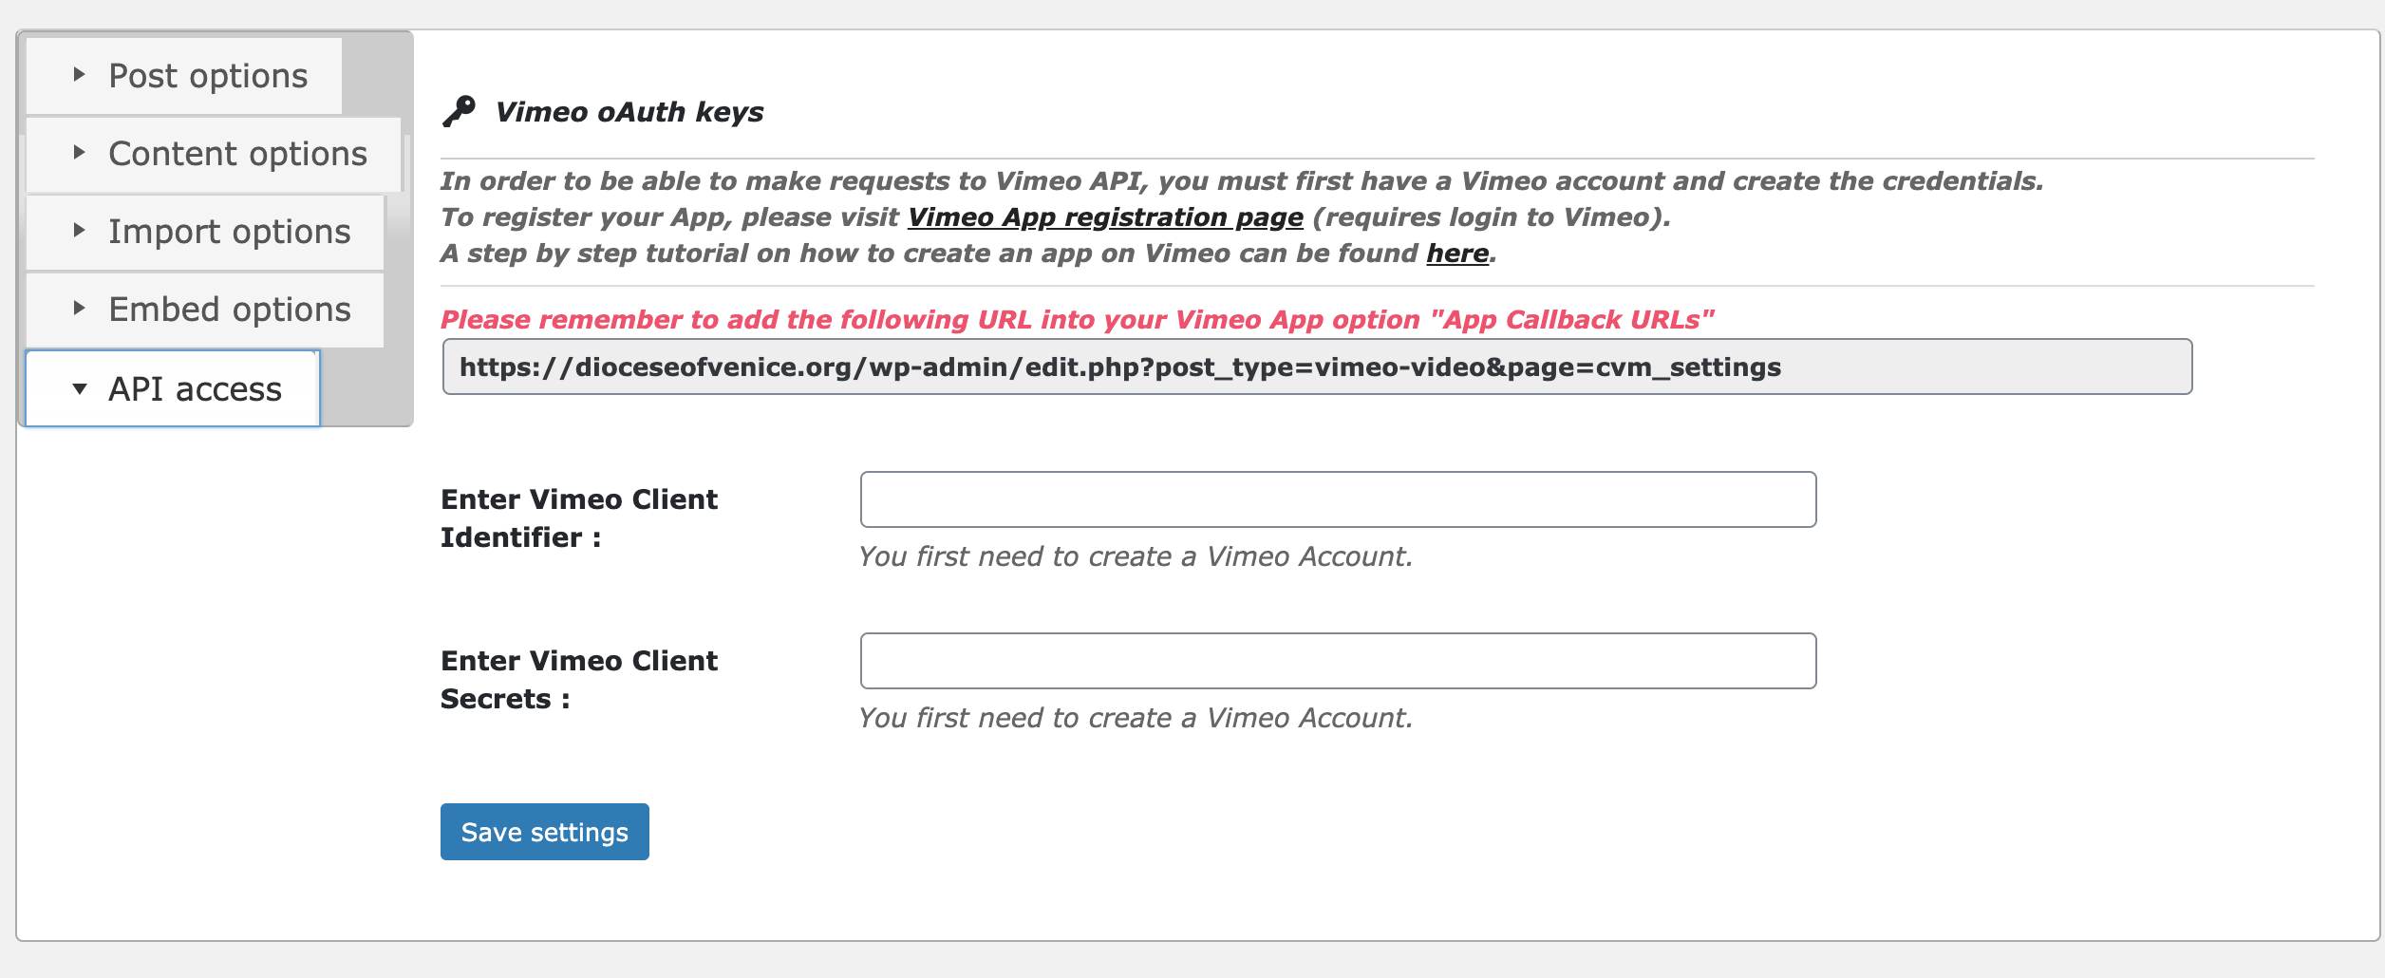This screenshot has width=2385, height=978.
Task: Open the Vimeo App registration page link
Action: (x=1105, y=217)
